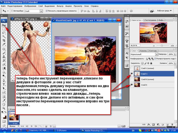Open the Рабочая среда workspace dropdown
This screenshot has height=133, width=178.
coord(164,11)
